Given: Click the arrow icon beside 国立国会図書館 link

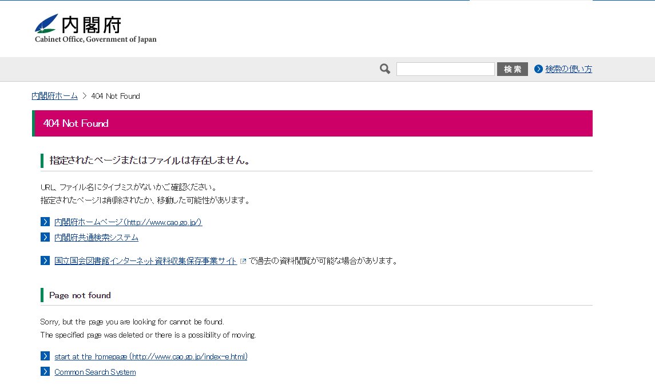Looking at the screenshot, I should [45, 260].
